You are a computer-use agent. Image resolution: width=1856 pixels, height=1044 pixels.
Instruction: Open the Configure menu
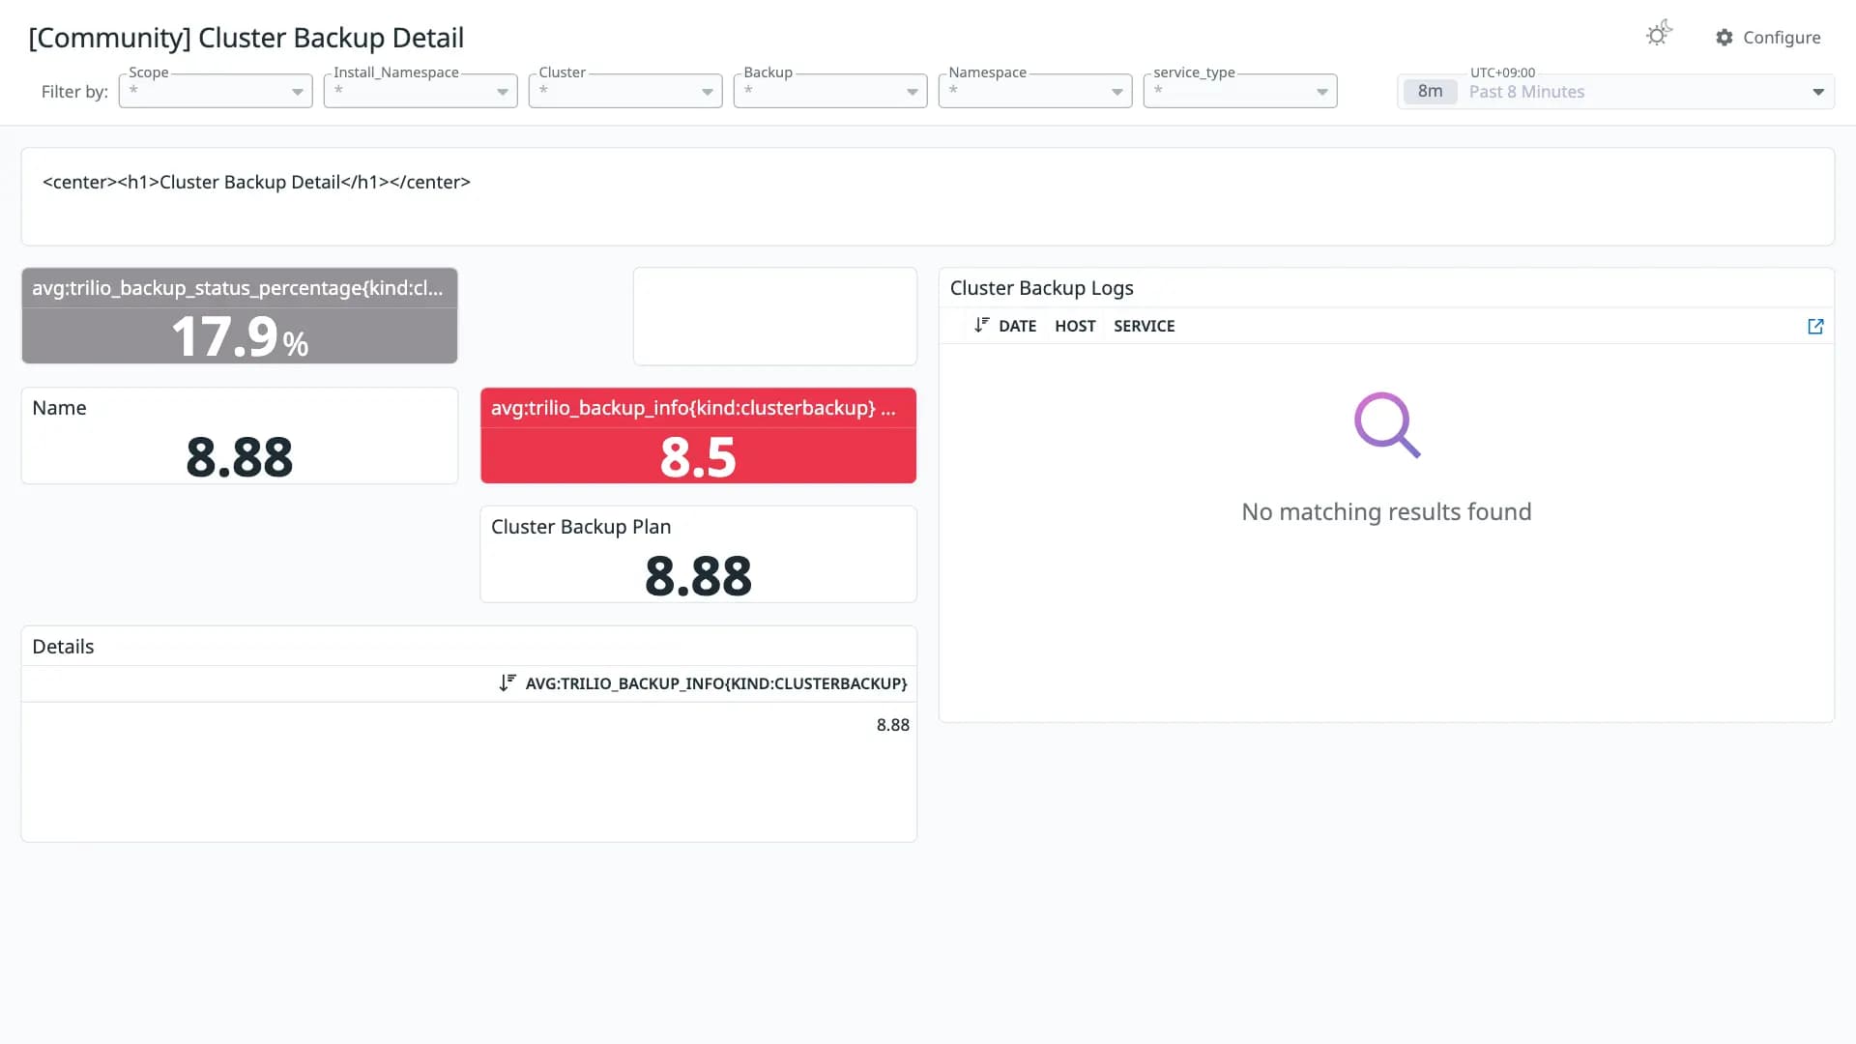[x=1768, y=38]
